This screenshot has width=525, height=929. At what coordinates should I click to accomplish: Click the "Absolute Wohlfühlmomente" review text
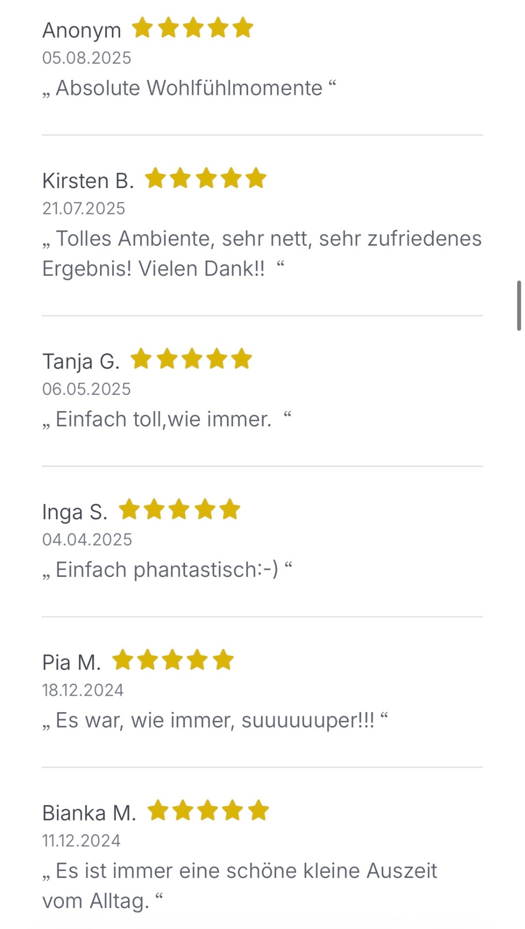(x=189, y=88)
